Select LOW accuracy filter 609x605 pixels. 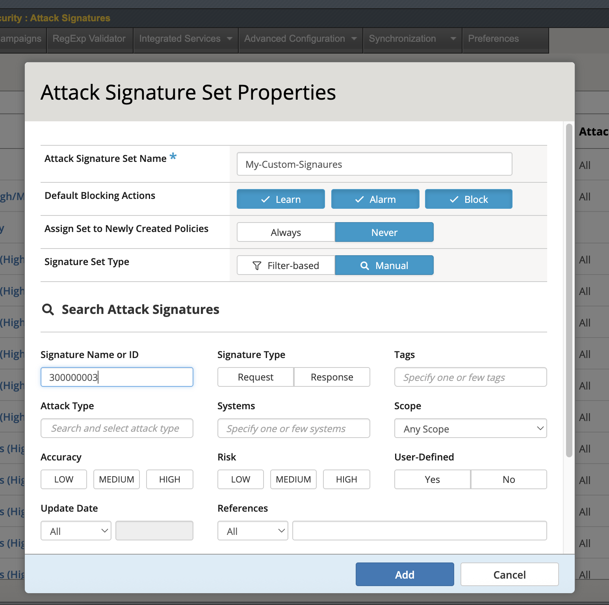point(64,479)
